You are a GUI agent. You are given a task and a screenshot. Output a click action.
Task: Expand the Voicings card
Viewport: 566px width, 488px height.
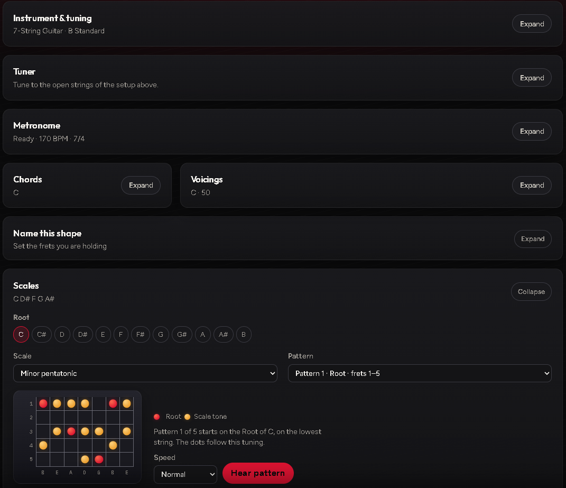531,185
